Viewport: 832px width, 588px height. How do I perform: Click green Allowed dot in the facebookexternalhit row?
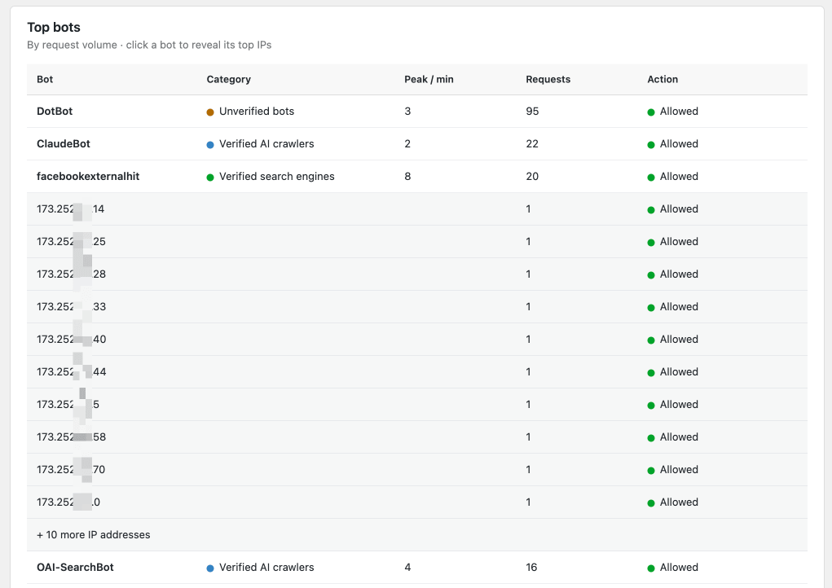click(x=651, y=177)
